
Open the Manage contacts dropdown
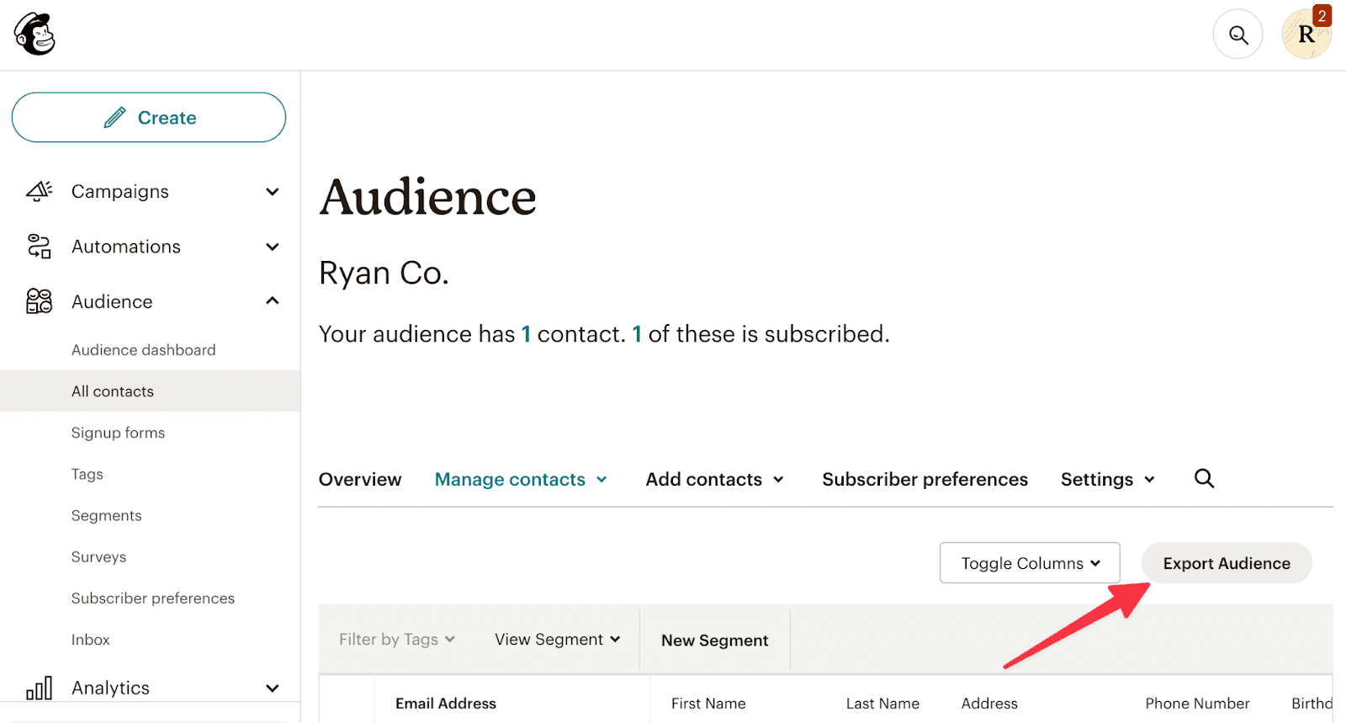click(521, 480)
